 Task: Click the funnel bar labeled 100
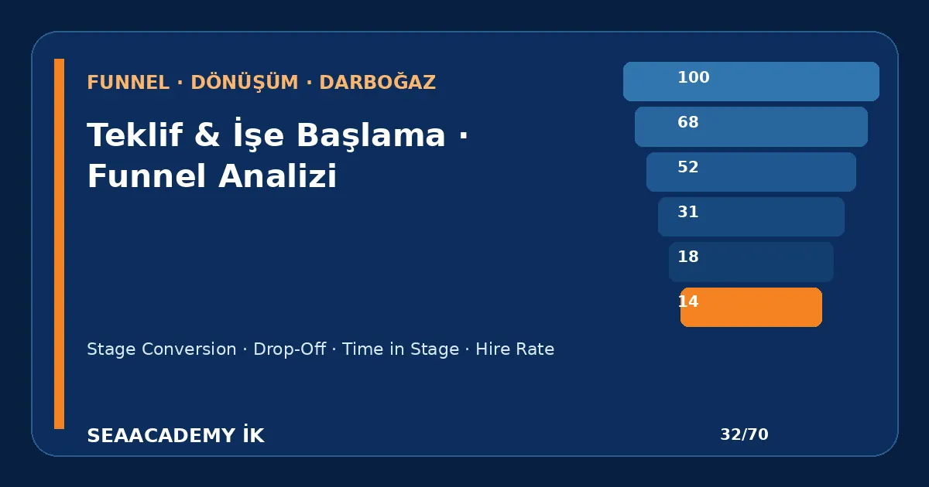[751, 81]
